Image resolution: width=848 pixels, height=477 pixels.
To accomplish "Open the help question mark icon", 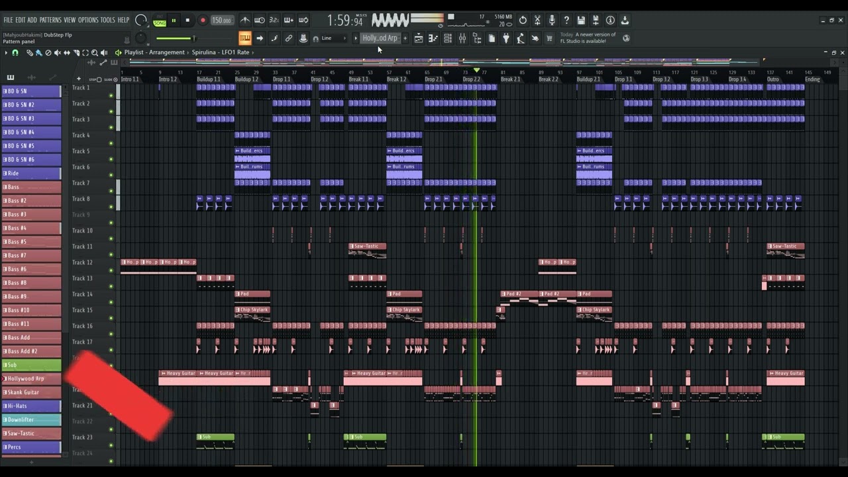I will click(x=566, y=21).
